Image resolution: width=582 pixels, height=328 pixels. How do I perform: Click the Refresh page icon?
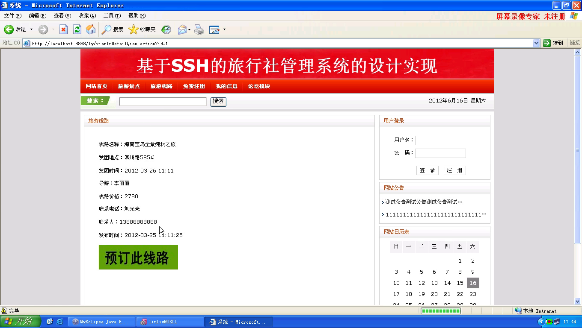[77, 29]
